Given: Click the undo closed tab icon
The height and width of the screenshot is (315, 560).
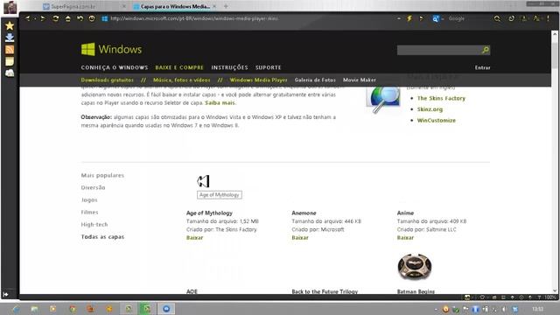Looking at the screenshot, I should pos(80,18).
